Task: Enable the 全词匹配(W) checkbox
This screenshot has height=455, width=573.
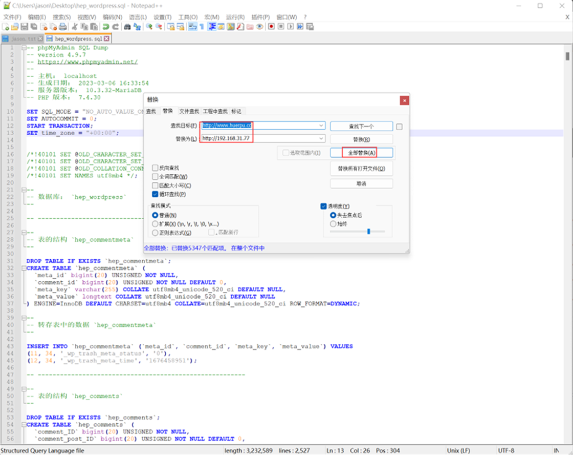Action: (x=155, y=176)
